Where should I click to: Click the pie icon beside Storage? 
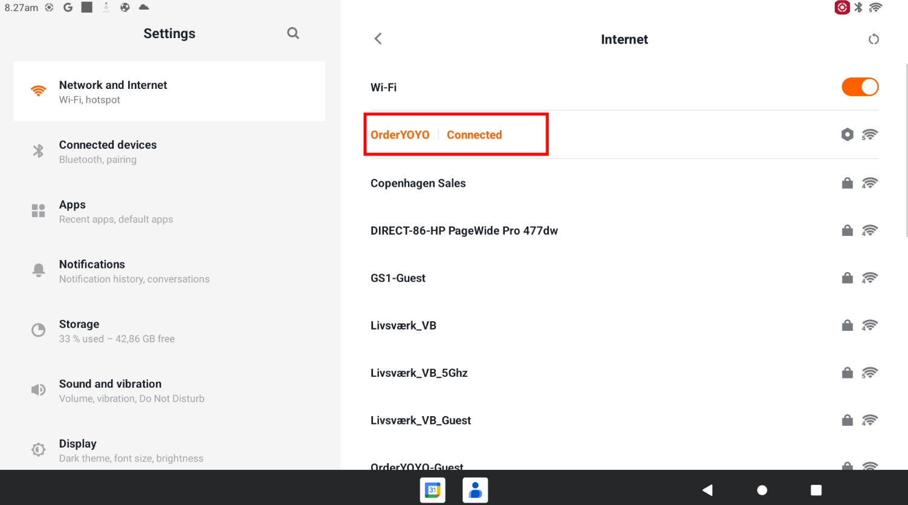(39, 330)
